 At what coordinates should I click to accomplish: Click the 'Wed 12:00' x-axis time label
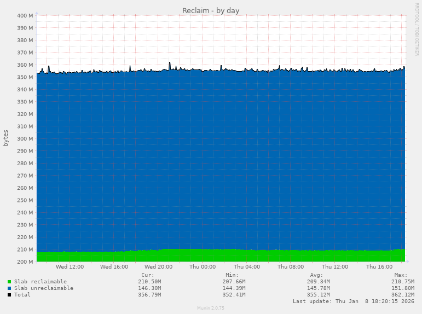(x=70, y=267)
